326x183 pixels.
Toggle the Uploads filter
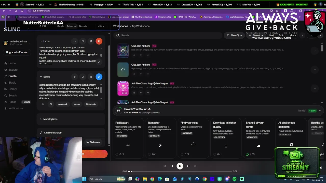click(292, 35)
